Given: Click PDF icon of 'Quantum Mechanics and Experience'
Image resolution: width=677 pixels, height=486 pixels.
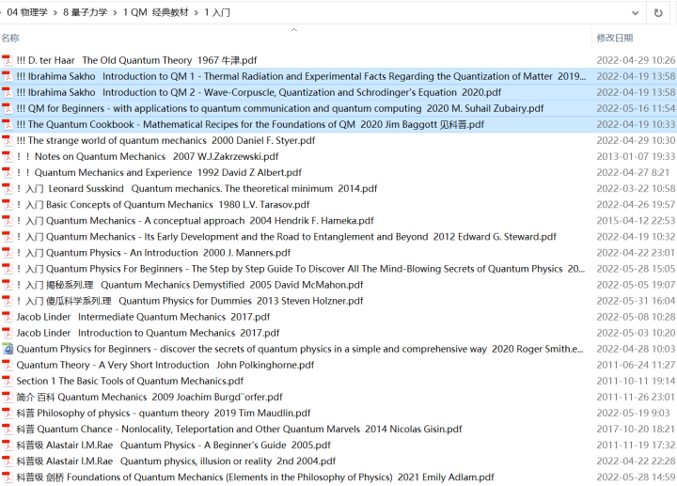Looking at the screenshot, I should click(7, 173).
